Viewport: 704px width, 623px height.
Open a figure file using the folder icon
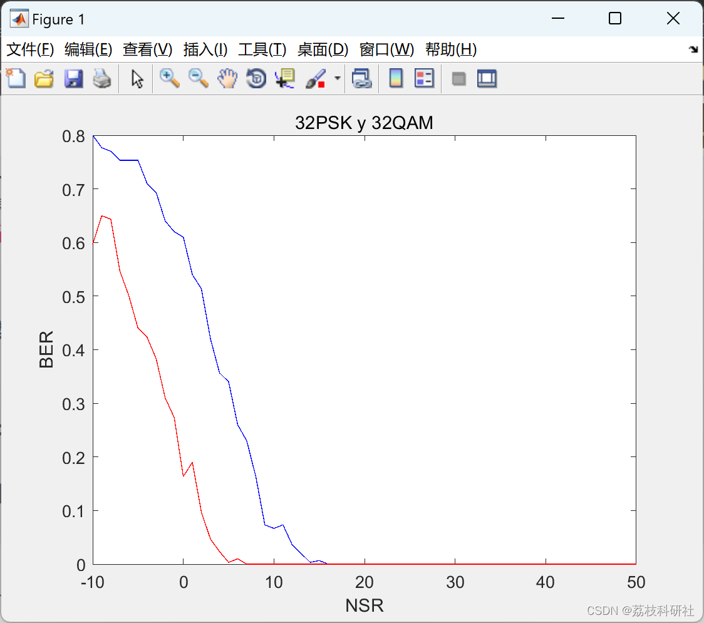pyautogui.click(x=44, y=78)
